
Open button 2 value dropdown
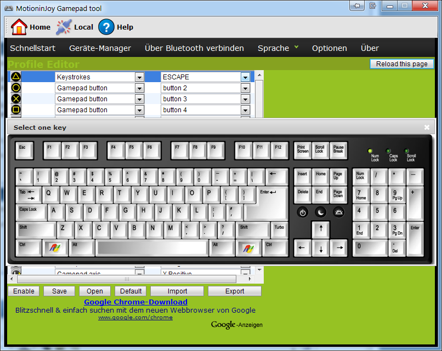point(245,88)
